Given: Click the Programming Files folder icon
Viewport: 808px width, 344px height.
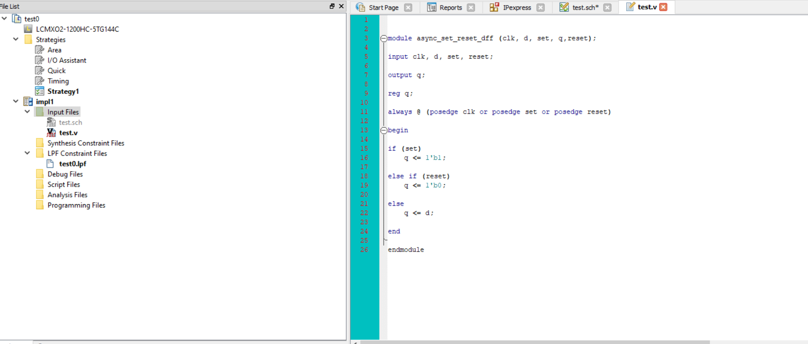Looking at the screenshot, I should 40,205.
